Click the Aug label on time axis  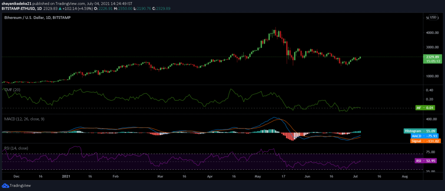(x=405, y=176)
